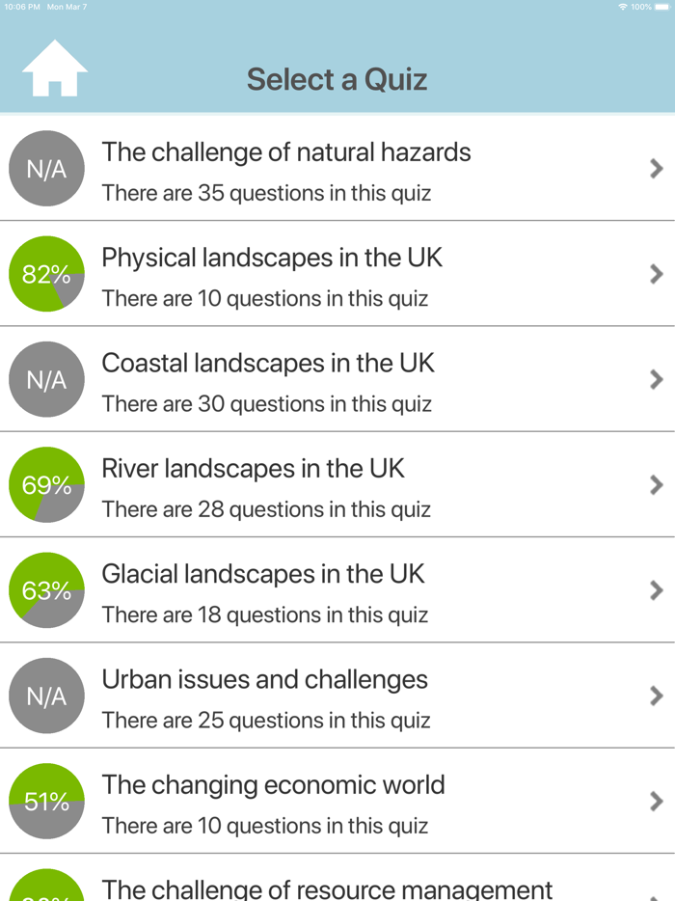
Task: Click the 69% score circle
Action: coord(46,484)
